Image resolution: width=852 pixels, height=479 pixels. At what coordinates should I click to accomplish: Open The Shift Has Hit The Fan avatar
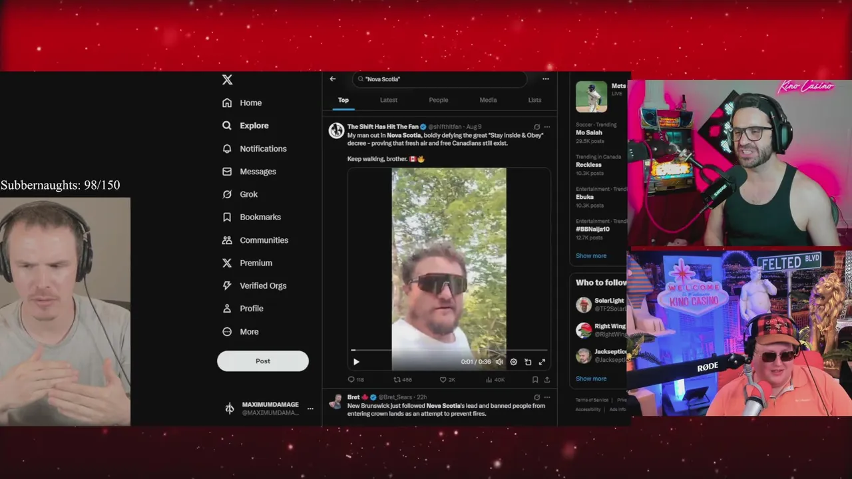(336, 130)
